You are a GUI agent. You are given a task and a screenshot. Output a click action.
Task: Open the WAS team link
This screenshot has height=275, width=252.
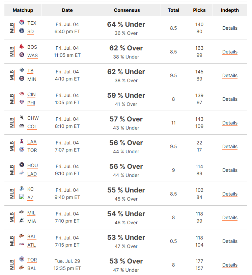tap(32, 55)
